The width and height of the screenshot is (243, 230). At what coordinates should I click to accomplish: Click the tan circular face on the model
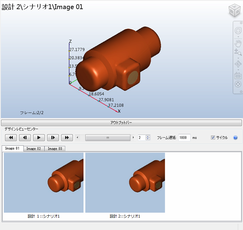(133, 78)
